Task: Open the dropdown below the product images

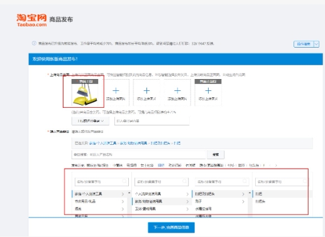Action: 91,121
